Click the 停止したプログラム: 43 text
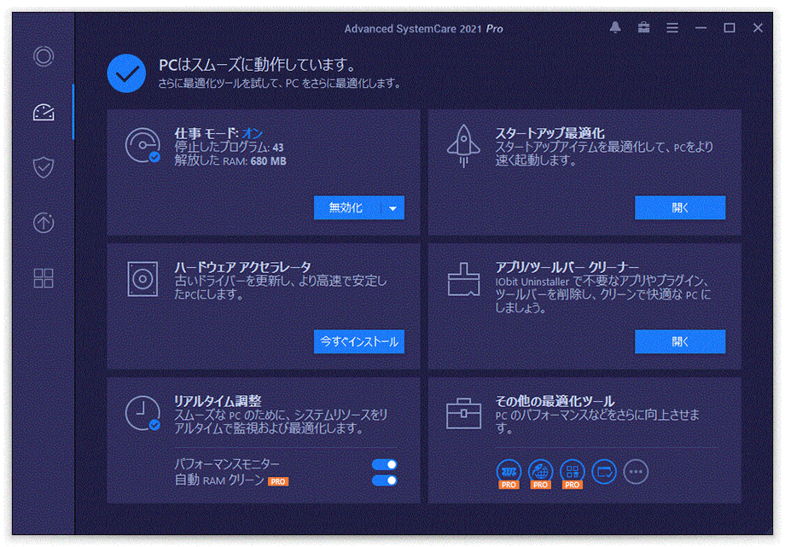Screen dimensions: 785x547 coord(229,148)
